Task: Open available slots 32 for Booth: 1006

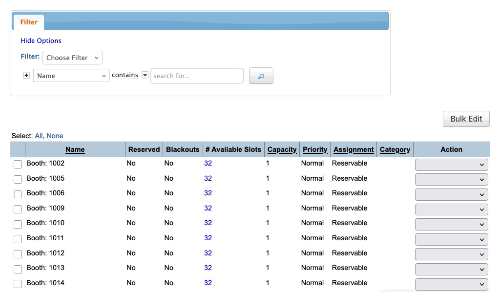Action: [x=208, y=193]
